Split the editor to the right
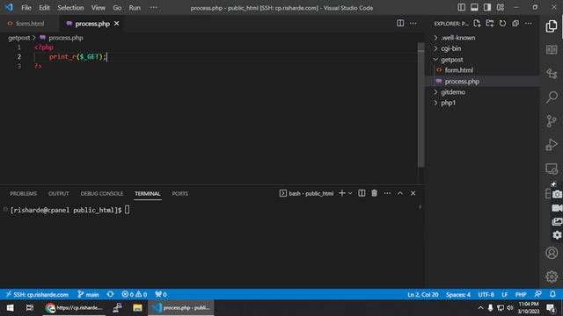 pyautogui.click(x=400, y=24)
